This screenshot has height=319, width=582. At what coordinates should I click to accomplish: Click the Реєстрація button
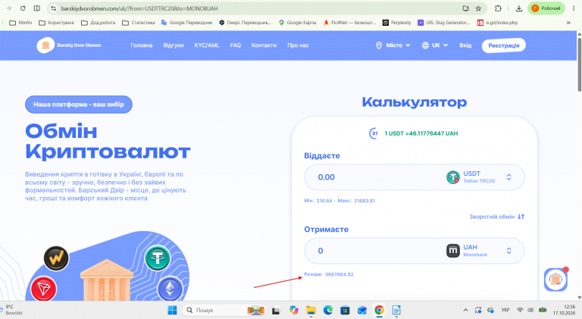(504, 45)
